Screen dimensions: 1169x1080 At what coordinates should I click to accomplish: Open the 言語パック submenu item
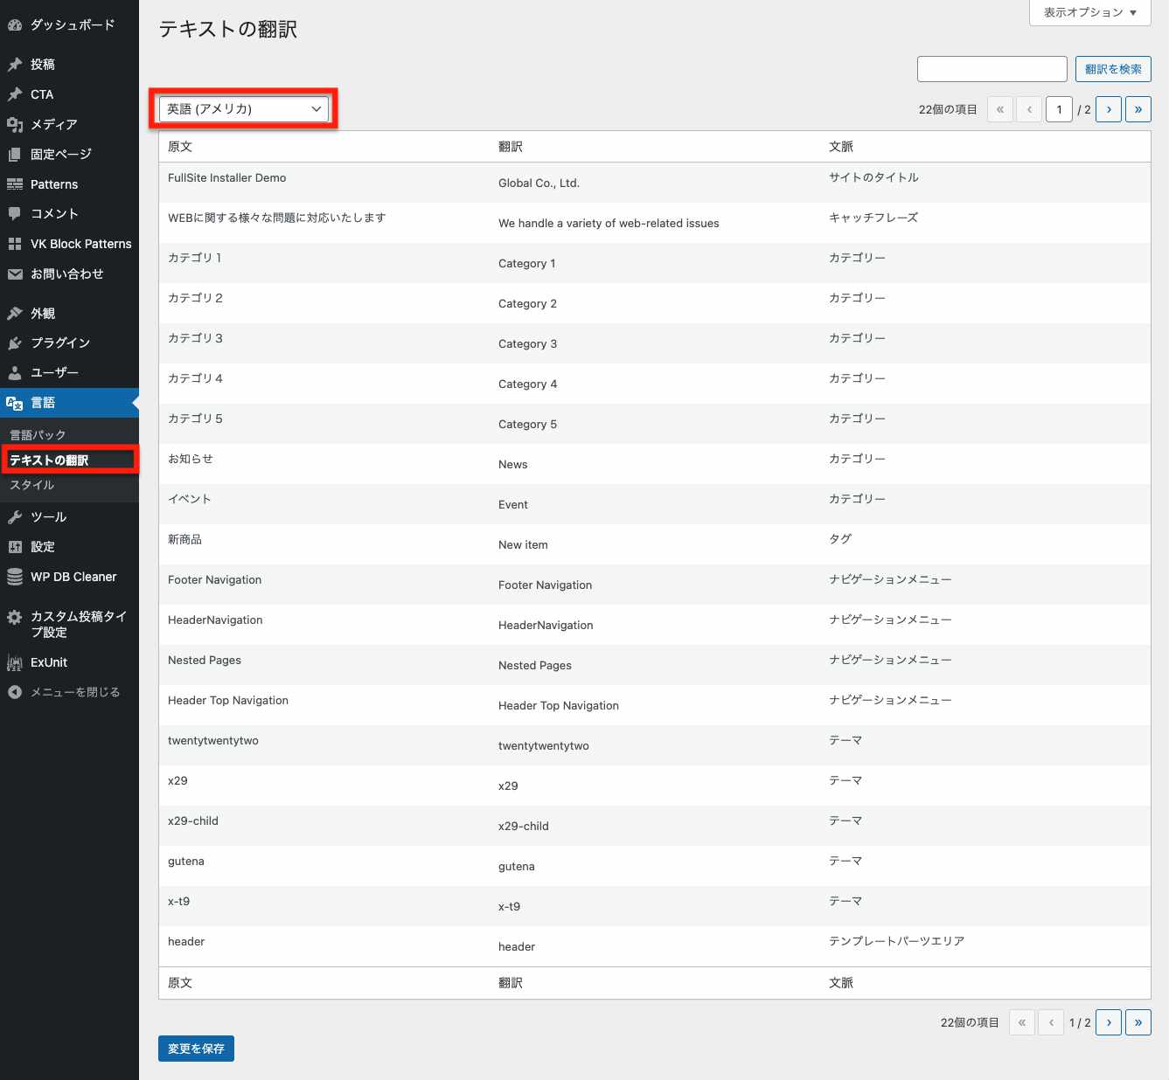click(x=38, y=435)
